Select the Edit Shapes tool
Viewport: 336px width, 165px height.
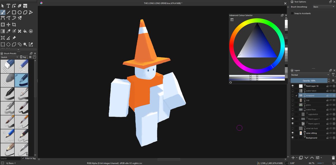point(14,6)
